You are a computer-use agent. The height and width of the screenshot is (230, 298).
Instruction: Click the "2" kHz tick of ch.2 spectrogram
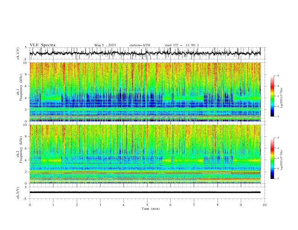pyautogui.click(x=26, y=172)
